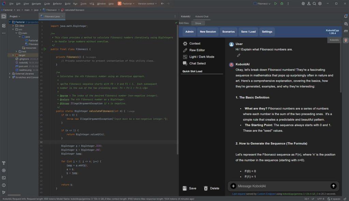Open the Version control dropdown

pos(147,3)
